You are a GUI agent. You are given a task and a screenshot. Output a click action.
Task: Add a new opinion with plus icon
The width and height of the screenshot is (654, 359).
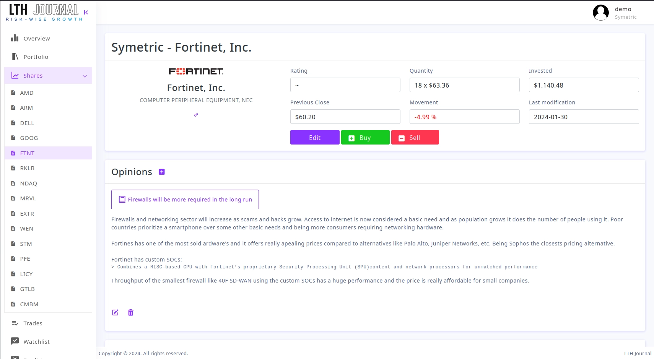[x=162, y=172]
